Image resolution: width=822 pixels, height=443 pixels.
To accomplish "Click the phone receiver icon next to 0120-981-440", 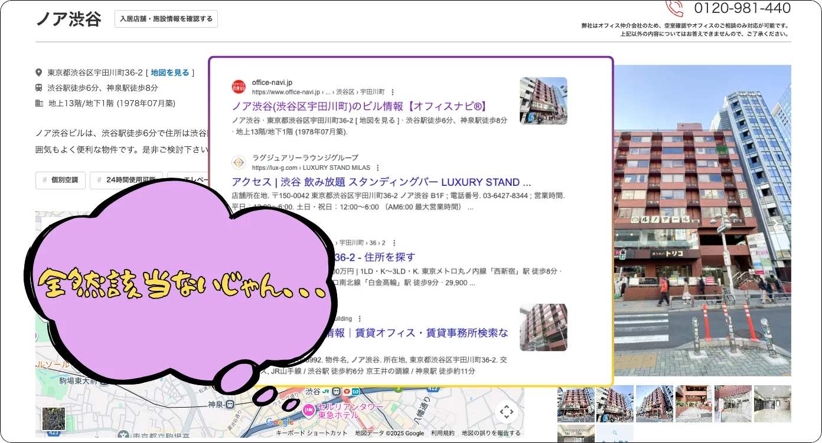I will point(674,8).
